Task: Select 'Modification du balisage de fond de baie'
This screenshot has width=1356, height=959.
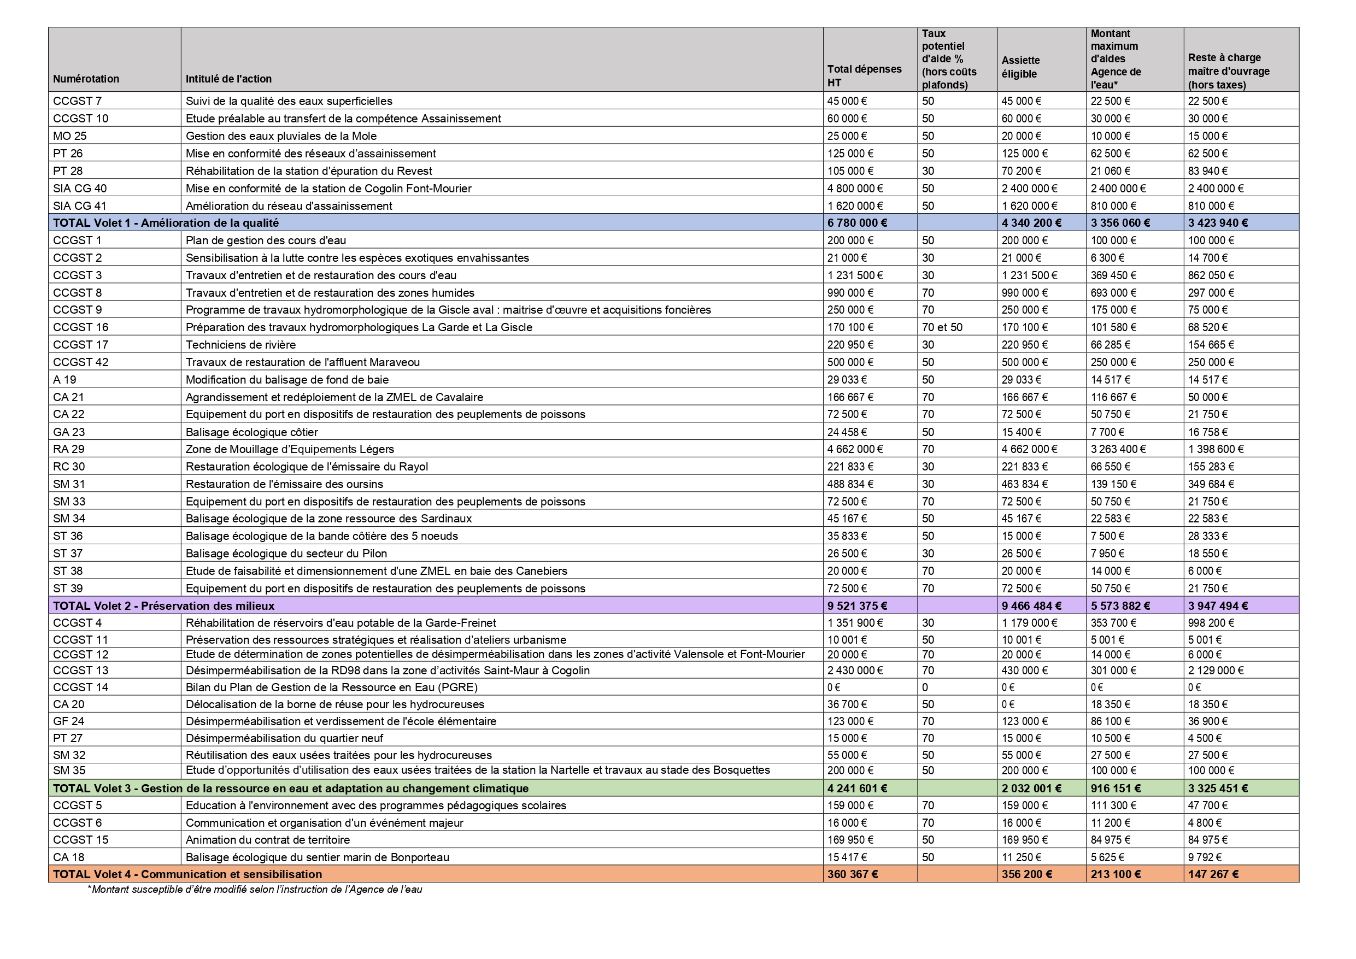Action: point(287,380)
